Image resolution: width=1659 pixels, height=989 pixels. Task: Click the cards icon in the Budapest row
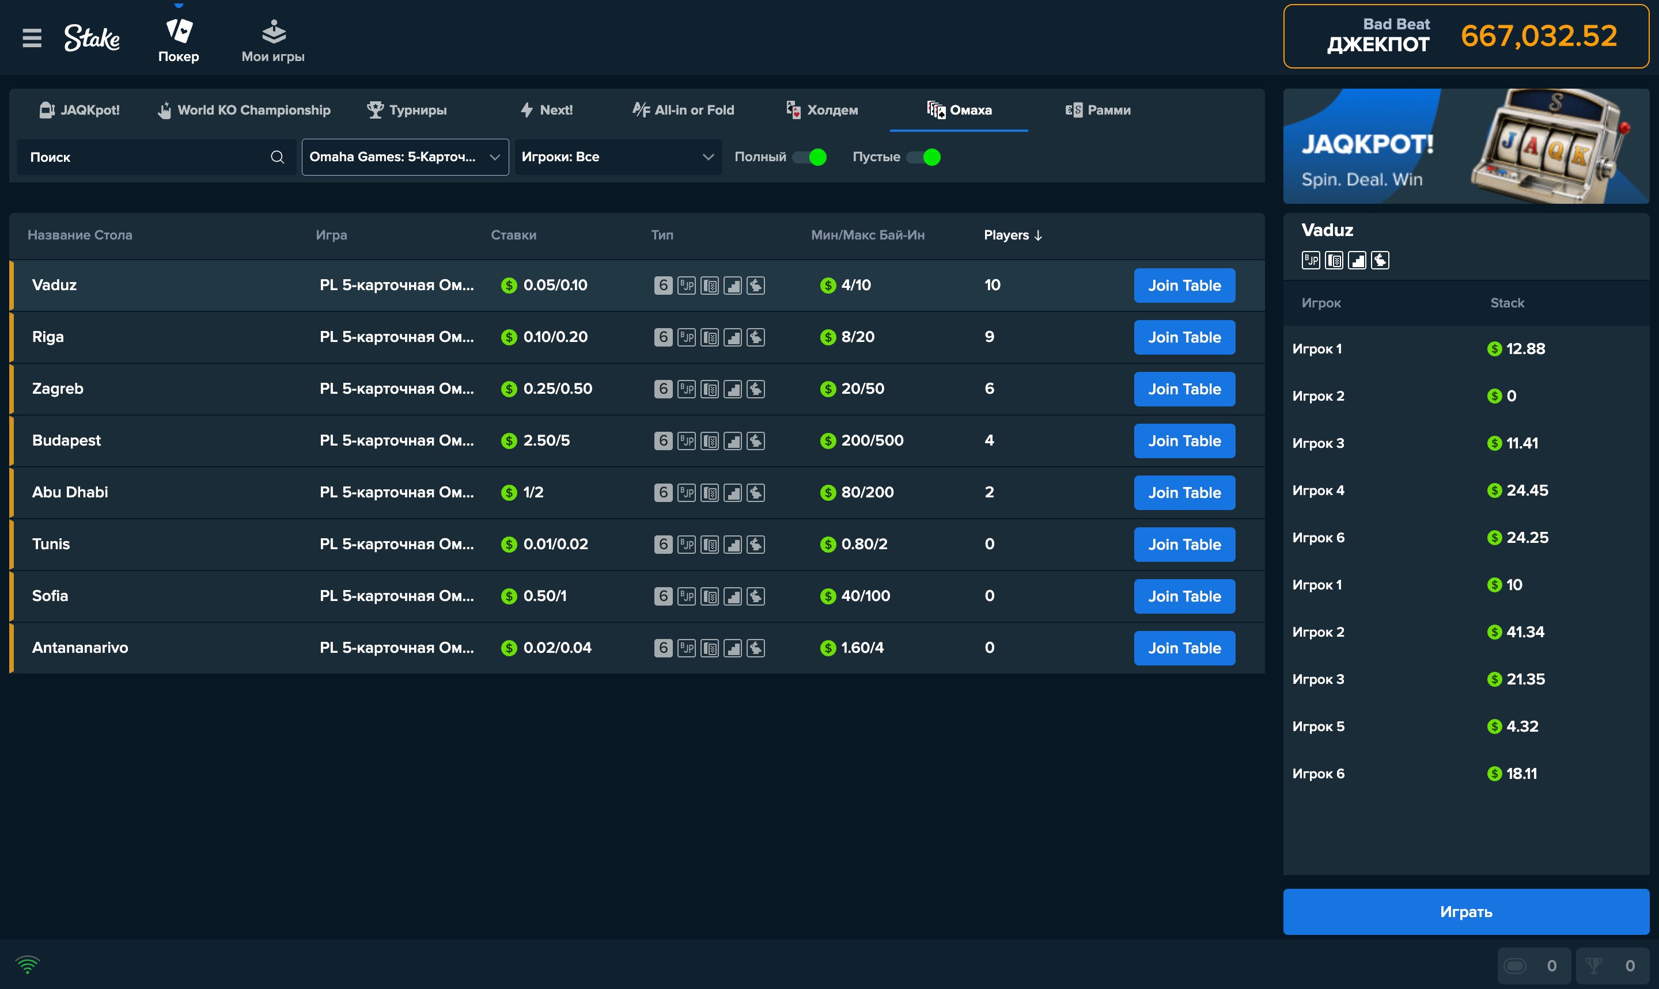click(x=710, y=441)
